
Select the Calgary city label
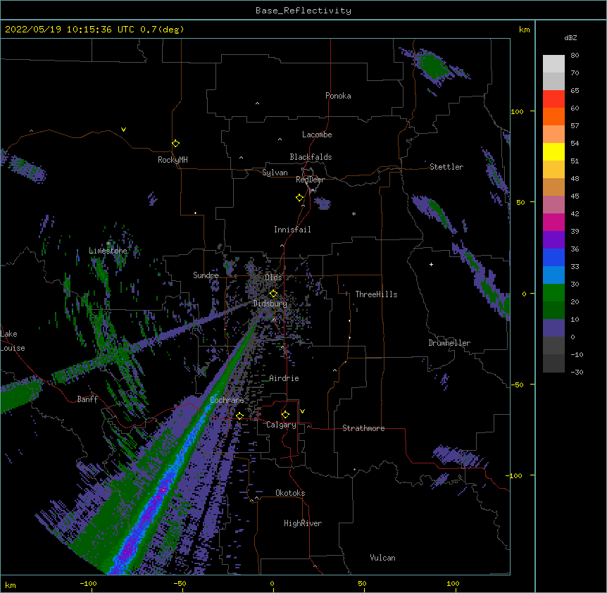(x=281, y=425)
